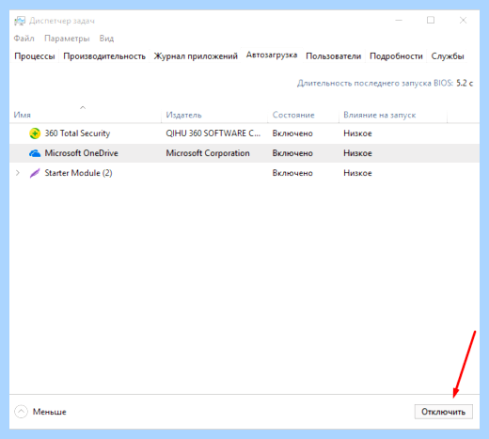This screenshot has width=489, height=439.
Task: Minimize the Диспетчер задач window
Action: pos(399,21)
